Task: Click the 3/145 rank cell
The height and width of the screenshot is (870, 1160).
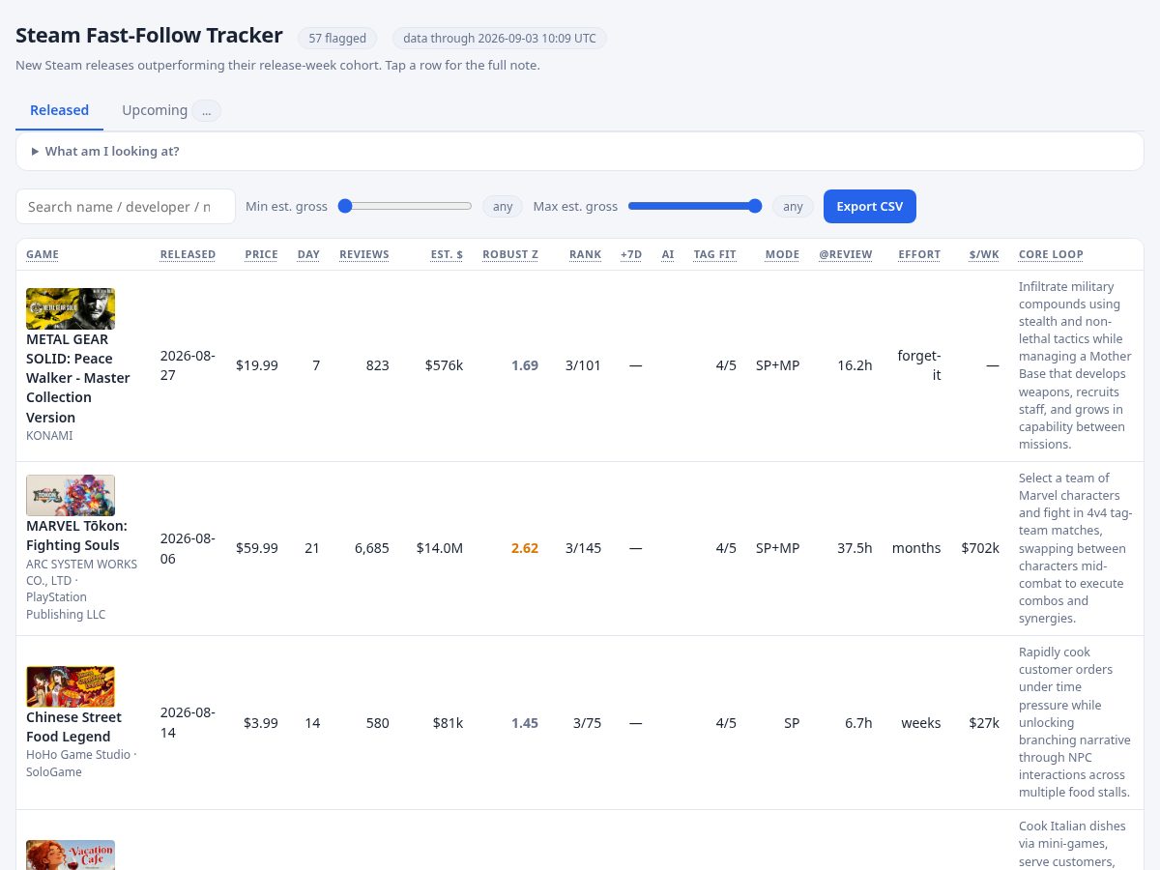Action: click(583, 548)
